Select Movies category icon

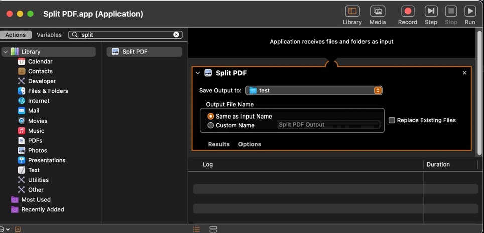tap(21, 121)
